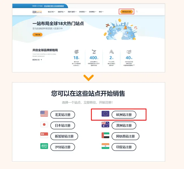Click the United States flag icon
184x169 pixels.
click(x=44, y=114)
